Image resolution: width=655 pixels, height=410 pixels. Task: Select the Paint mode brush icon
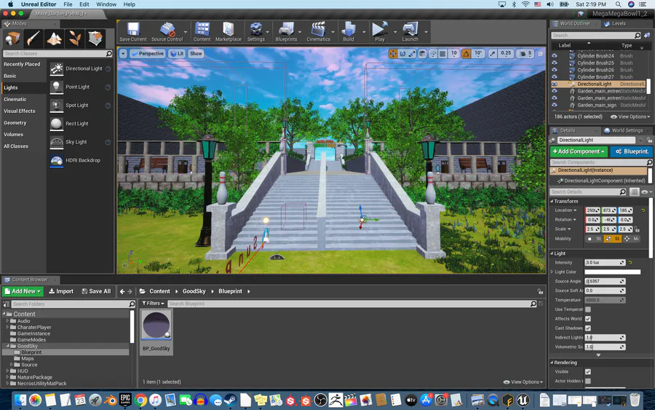pos(33,39)
